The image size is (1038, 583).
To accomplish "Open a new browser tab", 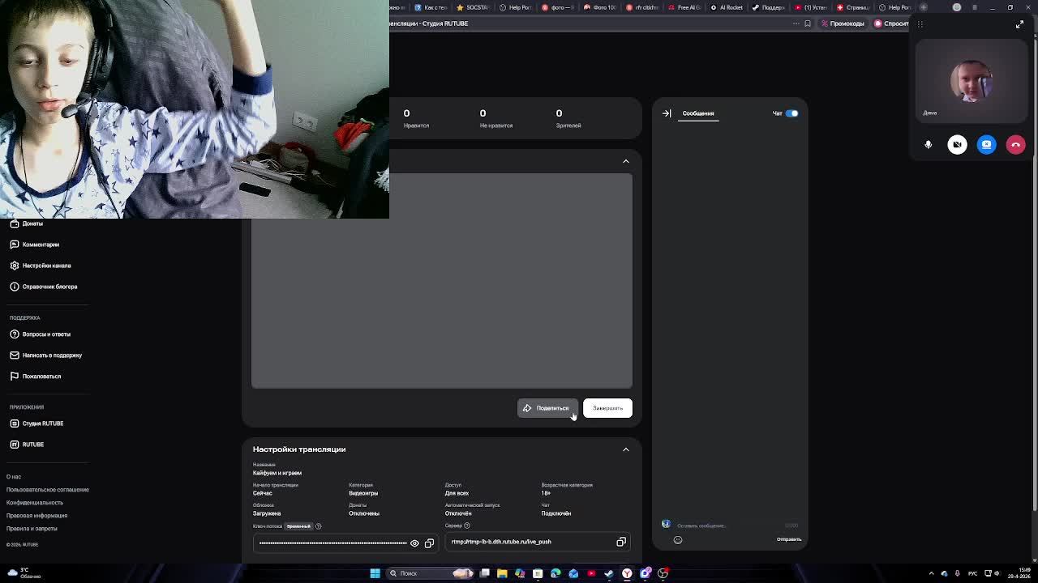I will click(x=923, y=7).
